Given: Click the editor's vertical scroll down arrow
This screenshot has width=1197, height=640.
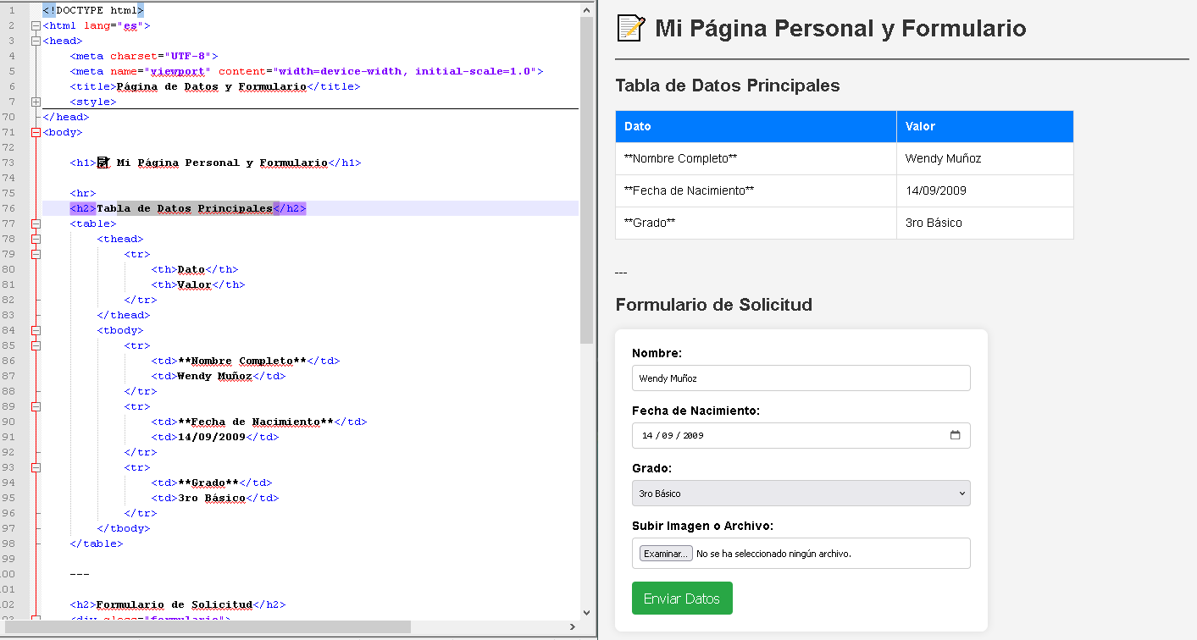Looking at the screenshot, I should point(586,611).
